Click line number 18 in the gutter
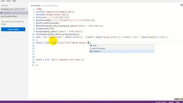Image resolution: width=183 pixels, height=103 pixels. (x=33, y=57)
